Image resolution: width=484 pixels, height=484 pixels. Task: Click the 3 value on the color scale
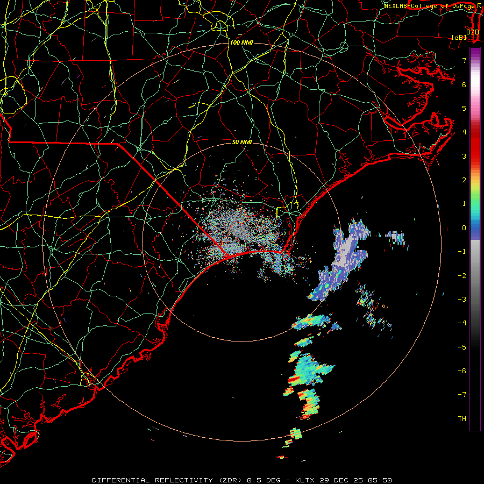[x=464, y=156]
